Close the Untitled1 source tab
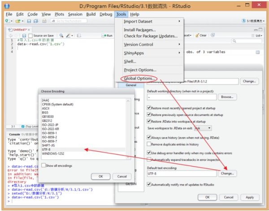269x211 pixels. [x=29, y=30]
